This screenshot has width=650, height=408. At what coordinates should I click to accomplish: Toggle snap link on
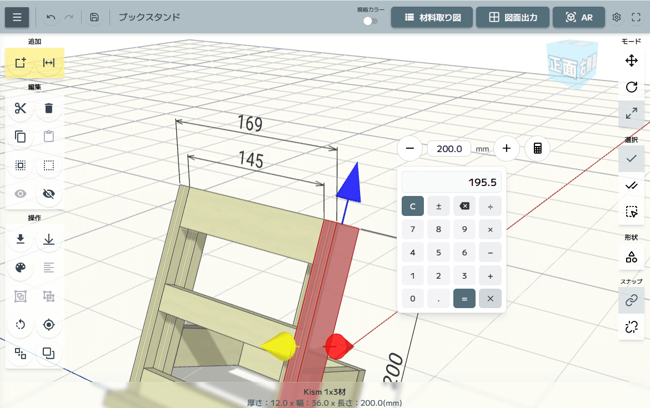[x=631, y=300]
